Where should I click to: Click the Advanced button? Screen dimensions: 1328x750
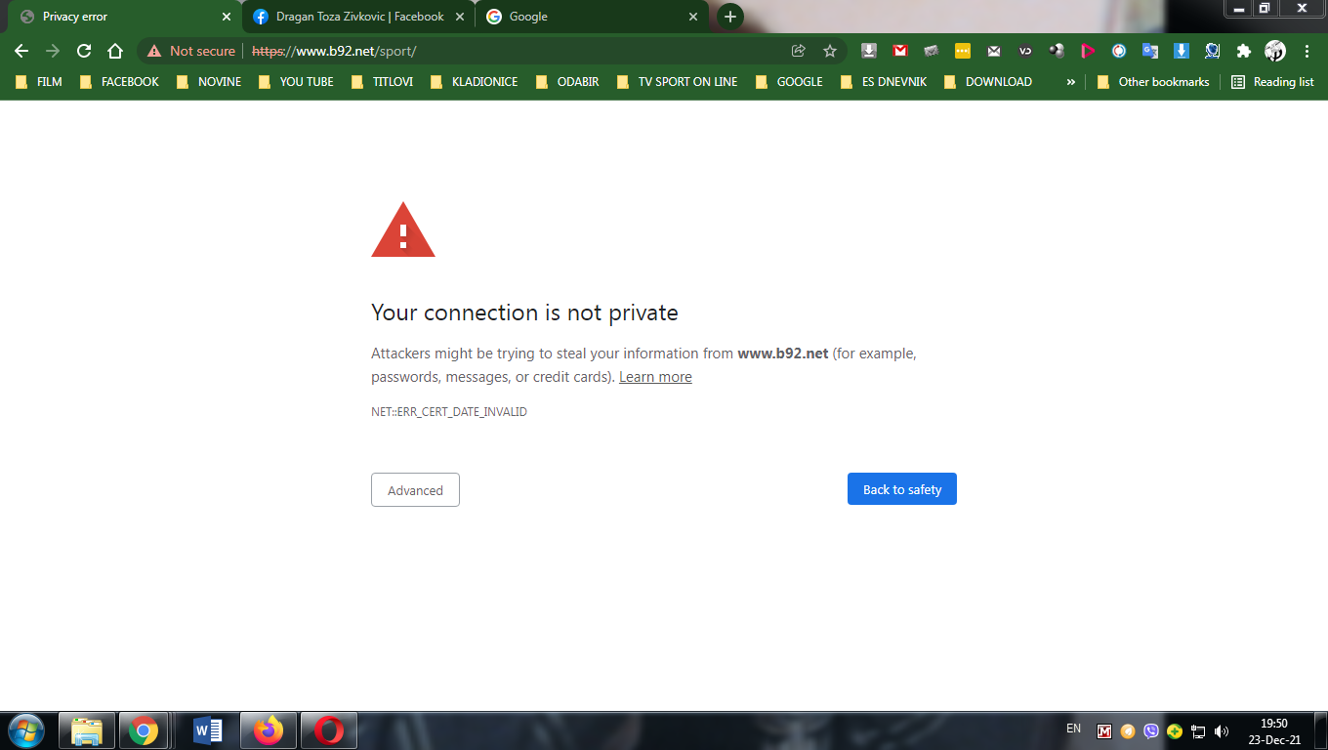tap(415, 490)
